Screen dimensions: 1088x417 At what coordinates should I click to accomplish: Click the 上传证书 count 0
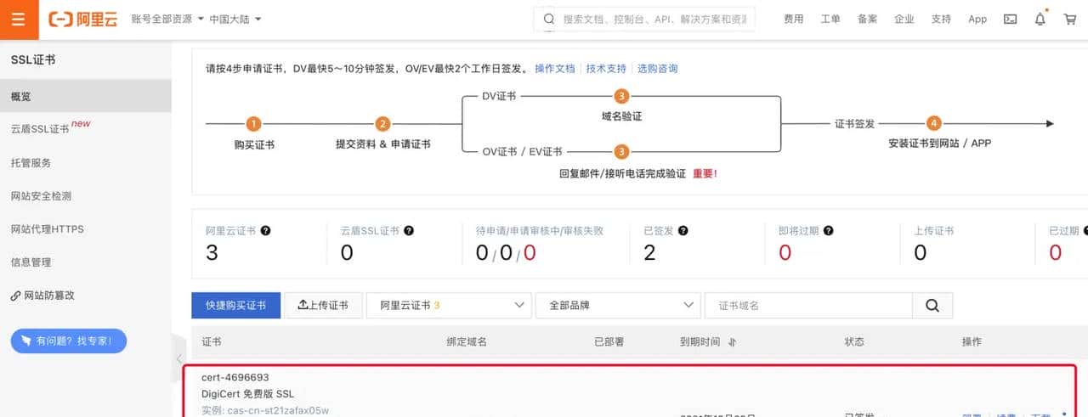point(920,252)
